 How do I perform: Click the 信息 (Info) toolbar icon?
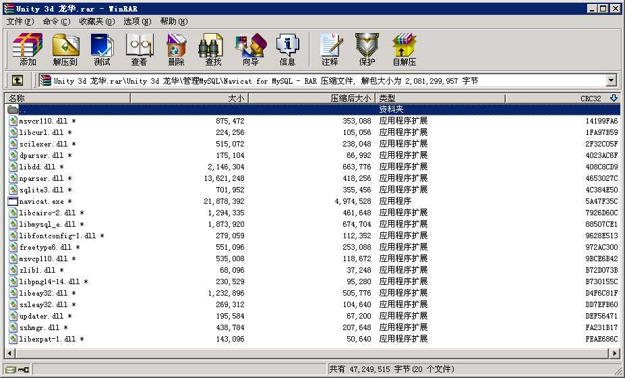pos(287,49)
